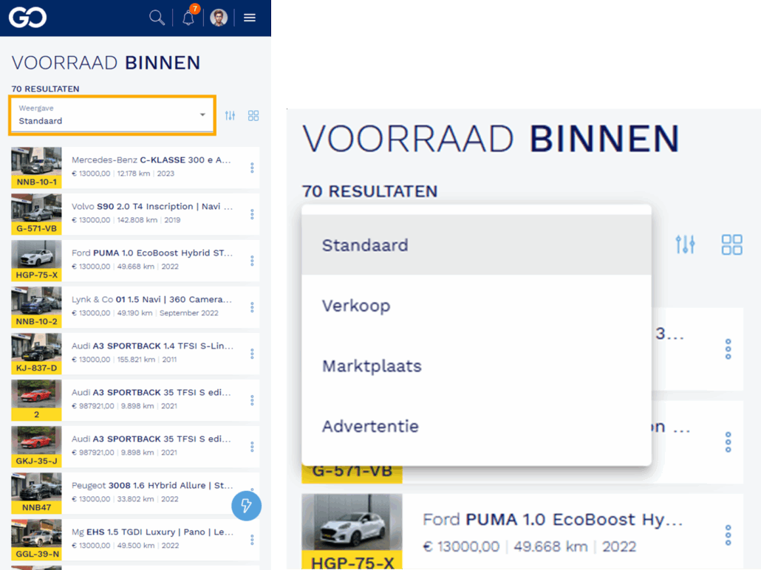This screenshot has height=570, width=761.
Task: Open first row three-dot menu in enlarged view
Action: (x=728, y=348)
